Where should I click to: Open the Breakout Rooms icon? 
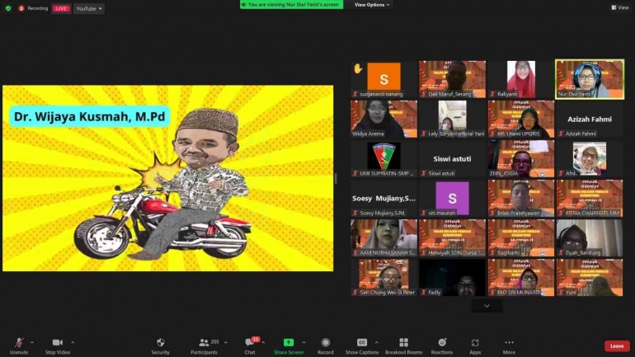tap(403, 342)
